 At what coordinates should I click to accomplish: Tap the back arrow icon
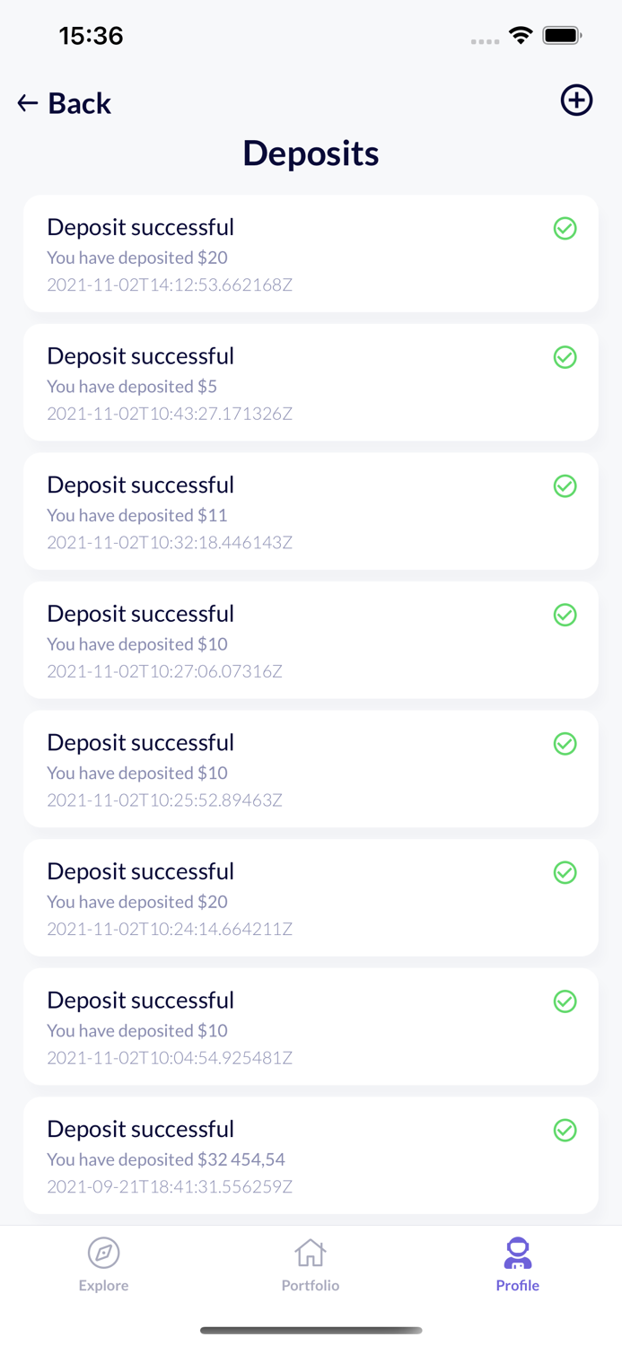click(x=26, y=102)
